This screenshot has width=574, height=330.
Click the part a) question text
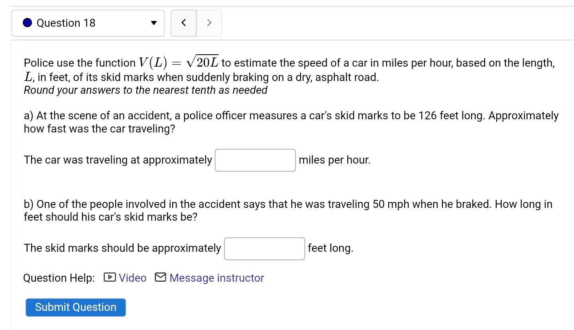[291, 123]
